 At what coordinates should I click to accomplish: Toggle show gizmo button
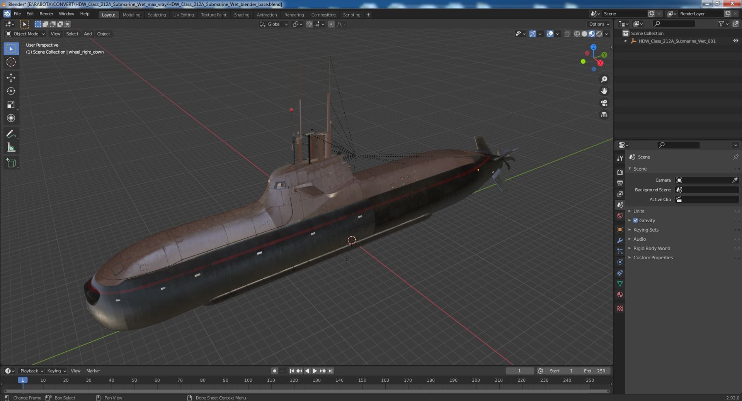[532, 34]
